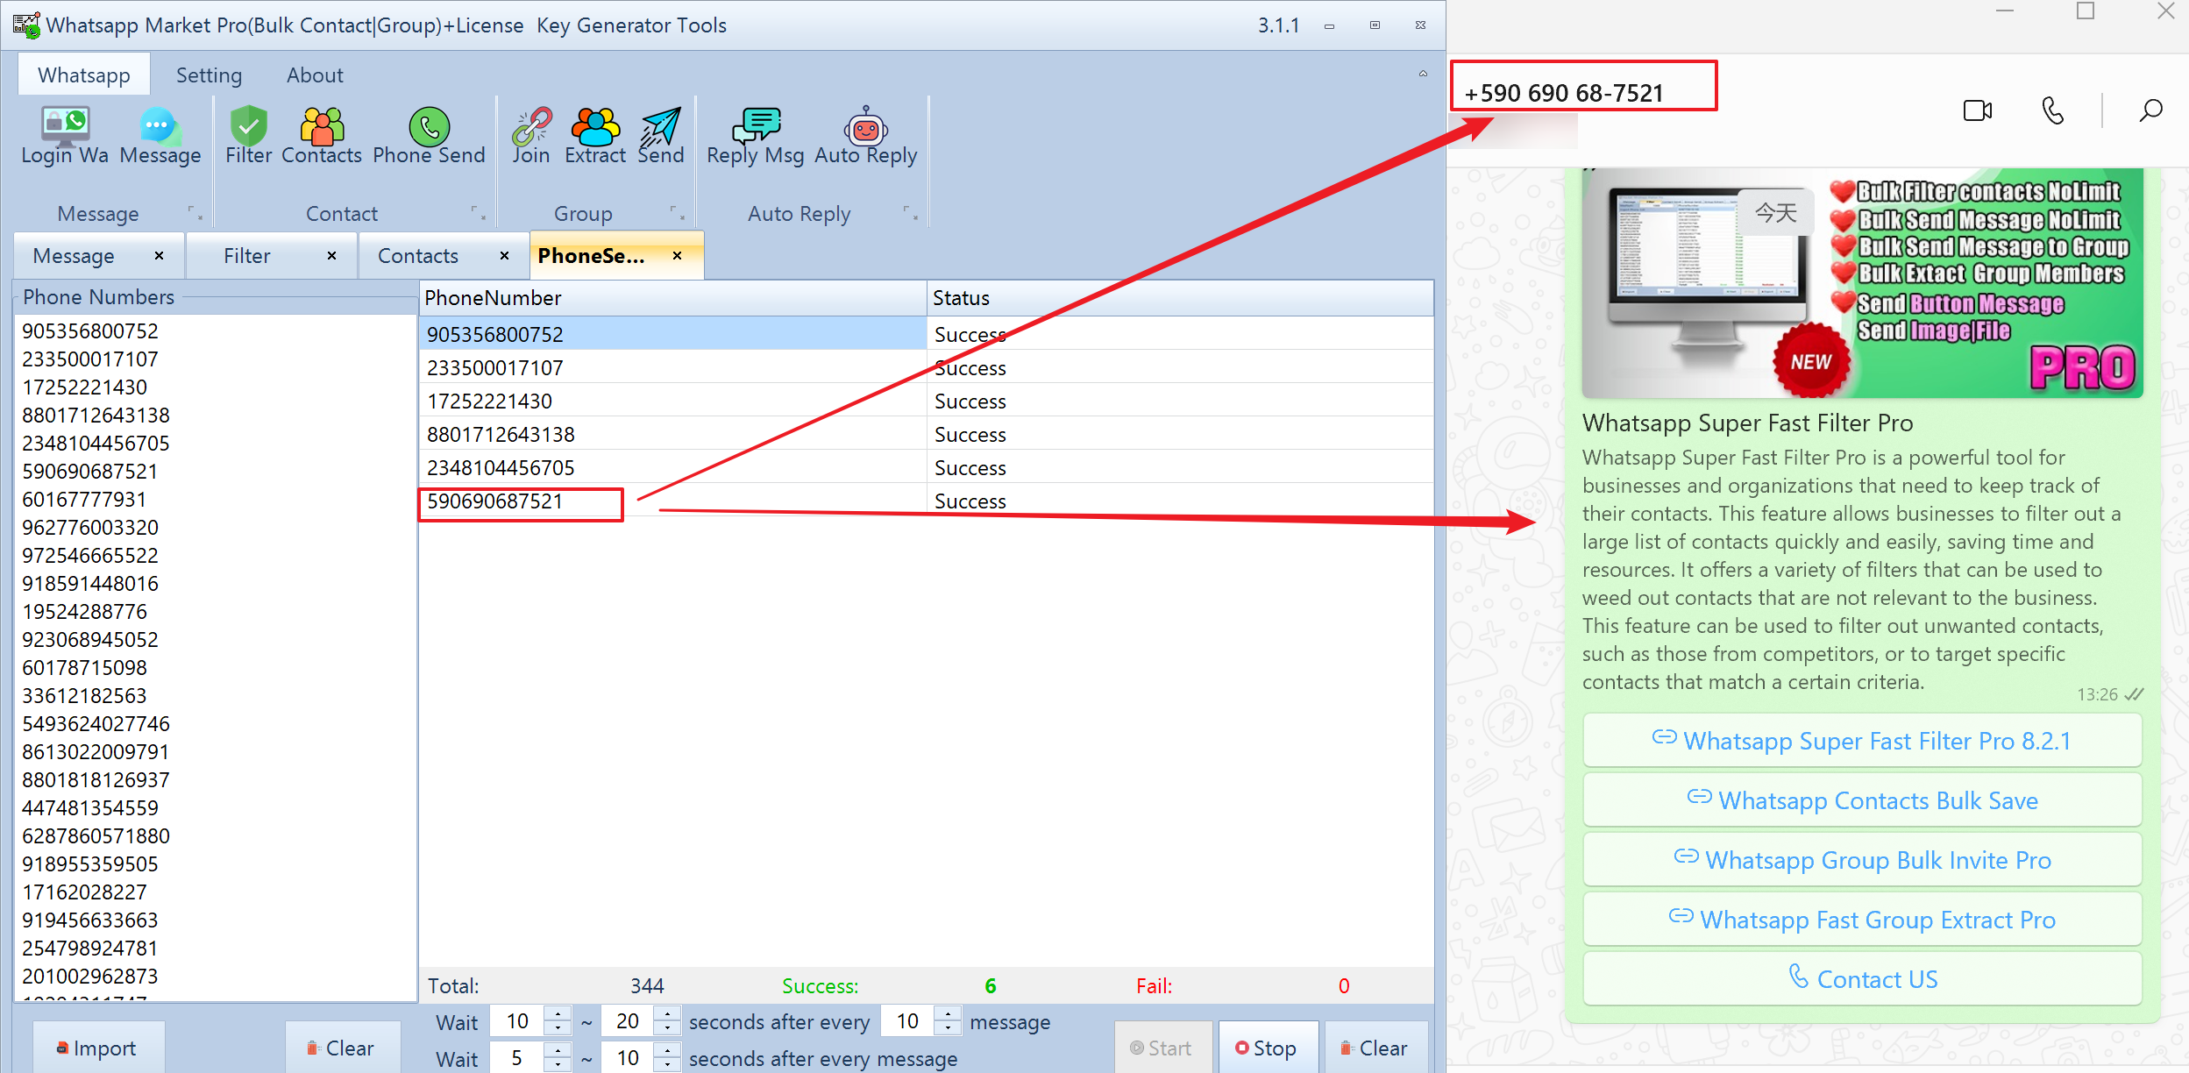Open Whatsapp Contacts Bulk Save link

pos(1862,800)
